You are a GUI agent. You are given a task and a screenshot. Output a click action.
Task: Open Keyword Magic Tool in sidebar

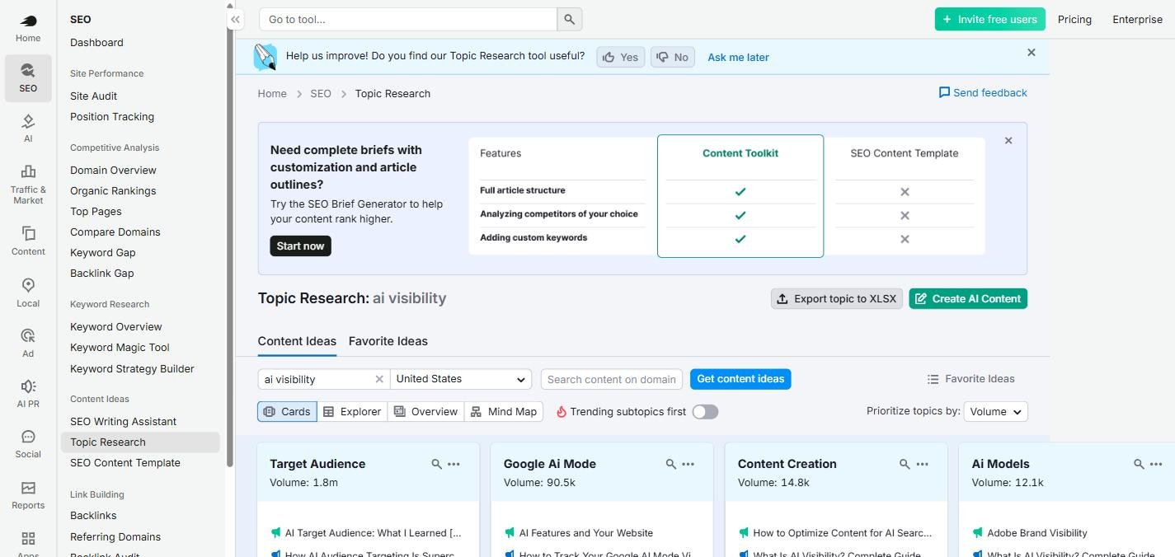pos(120,347)
